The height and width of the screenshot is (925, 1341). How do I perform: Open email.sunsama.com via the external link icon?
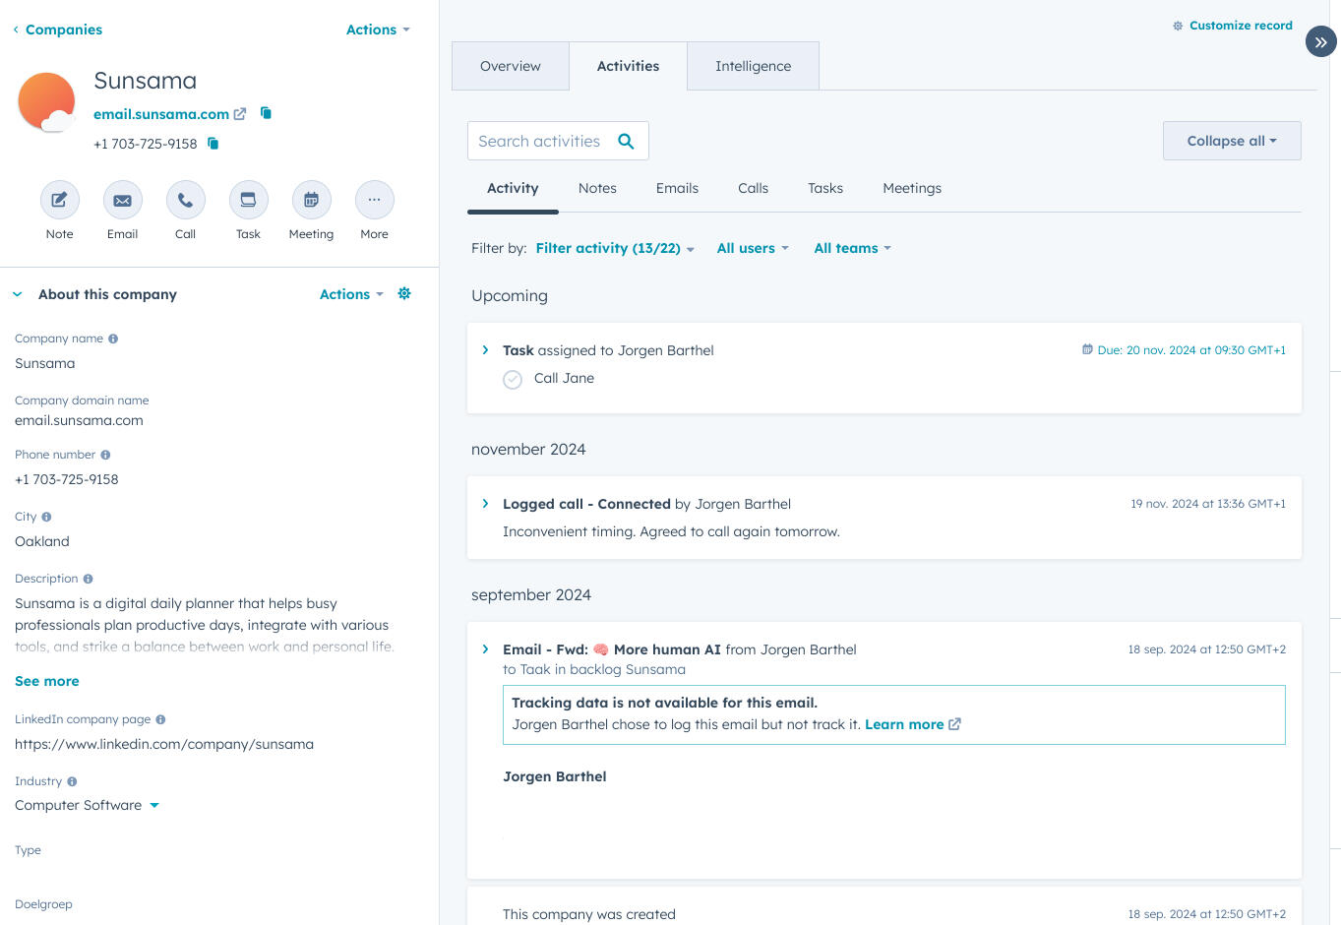point(240,113)
